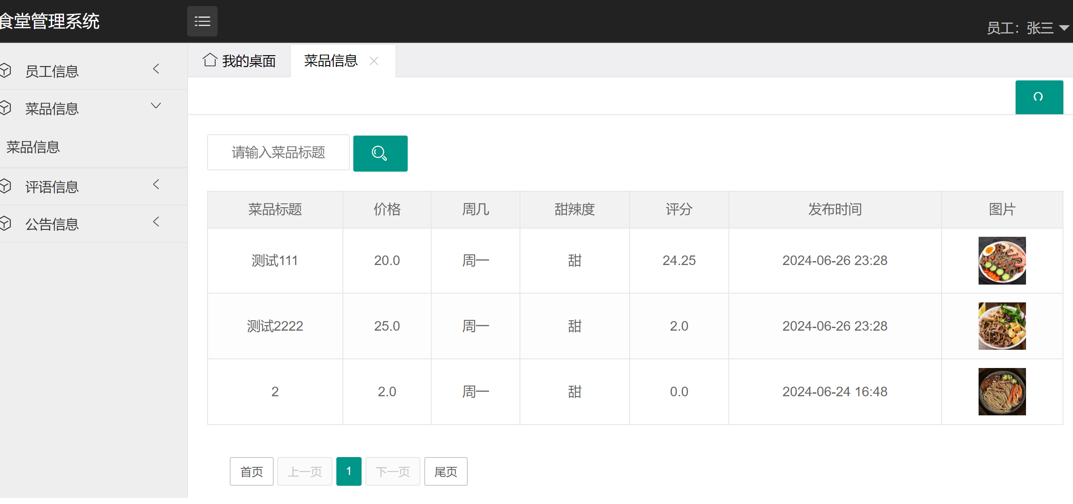The image size is (1073, 504).
Task: Click the 首页 pagination button
Action: tap(251, 471)
